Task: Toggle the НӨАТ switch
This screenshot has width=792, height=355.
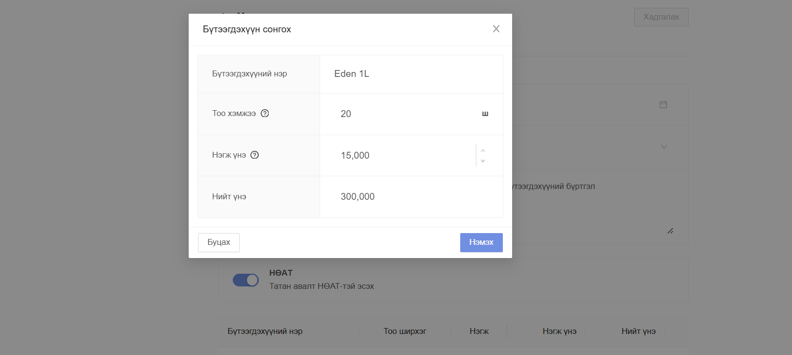Action: tap(246, 280)
